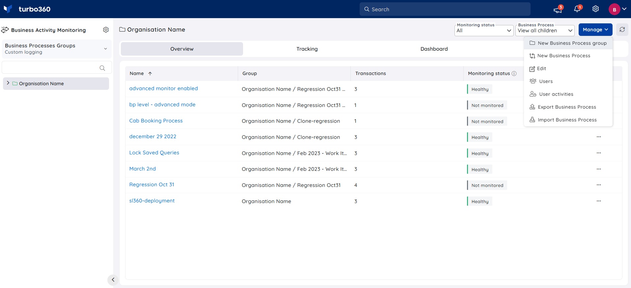
Task: Switch to the Tracking tab
Action: point(307,49)
